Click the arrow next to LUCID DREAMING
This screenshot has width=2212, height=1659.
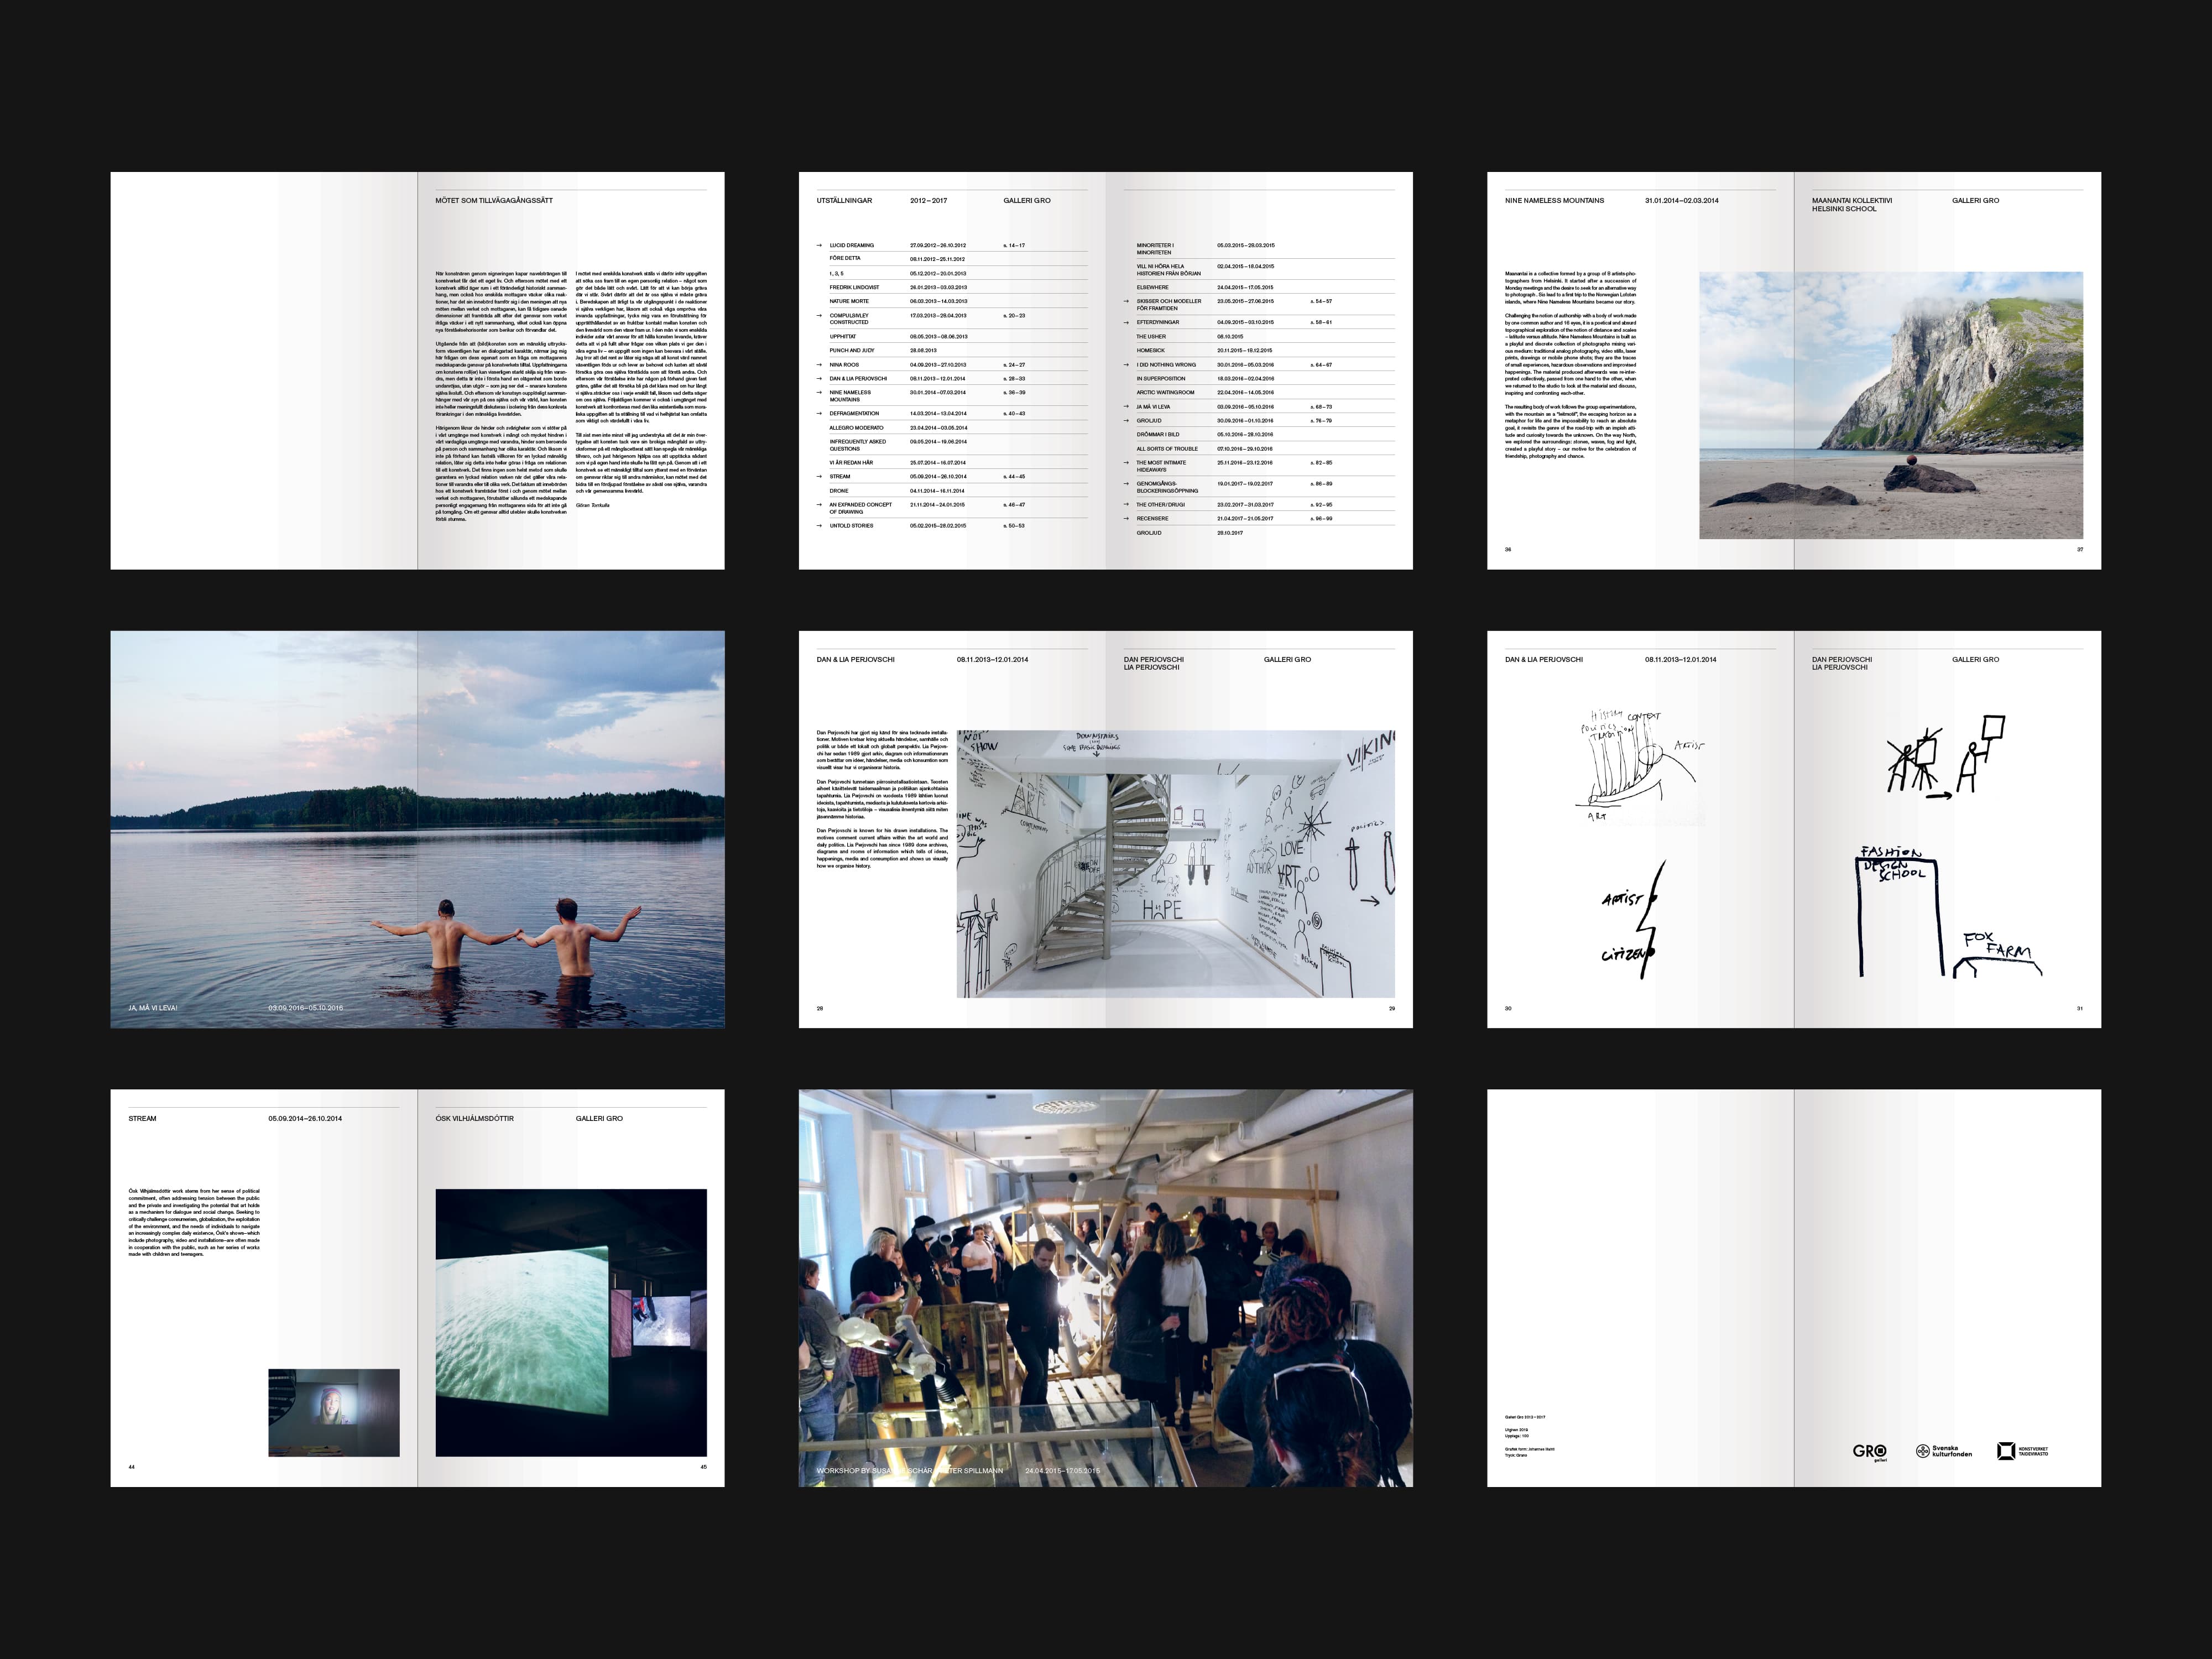point(819,245)
